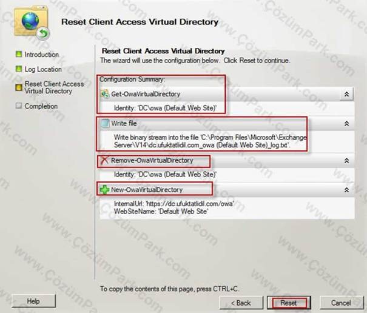Screen dimensions: 367x313
Task: Click the Write file document icon
Action: click(105, 123)
